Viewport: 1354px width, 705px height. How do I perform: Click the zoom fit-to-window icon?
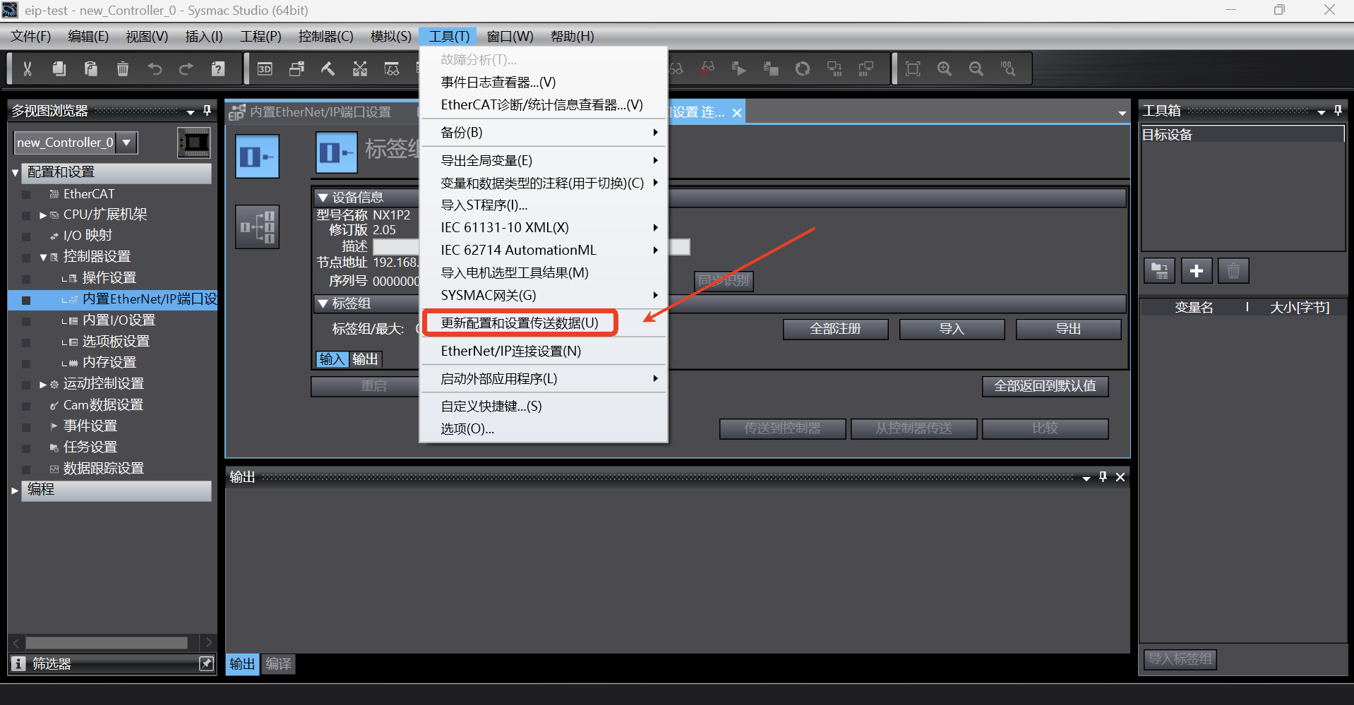(913, 68)
